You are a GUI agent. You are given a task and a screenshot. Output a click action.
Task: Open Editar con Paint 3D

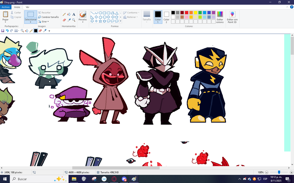click(x=232, y=17)
